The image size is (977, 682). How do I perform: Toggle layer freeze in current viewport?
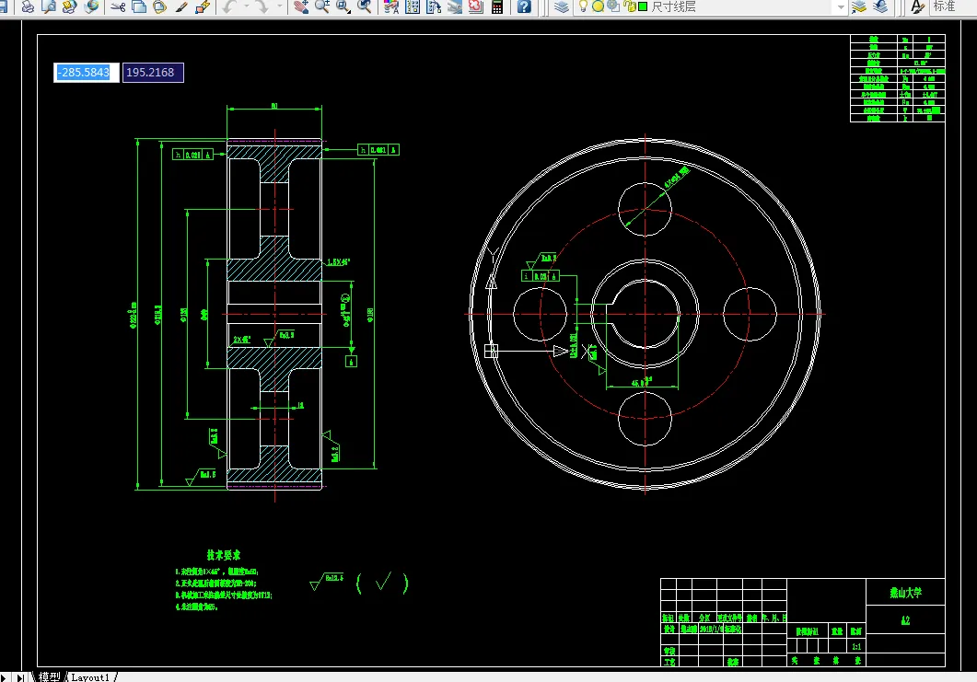(x=613, y=6)
